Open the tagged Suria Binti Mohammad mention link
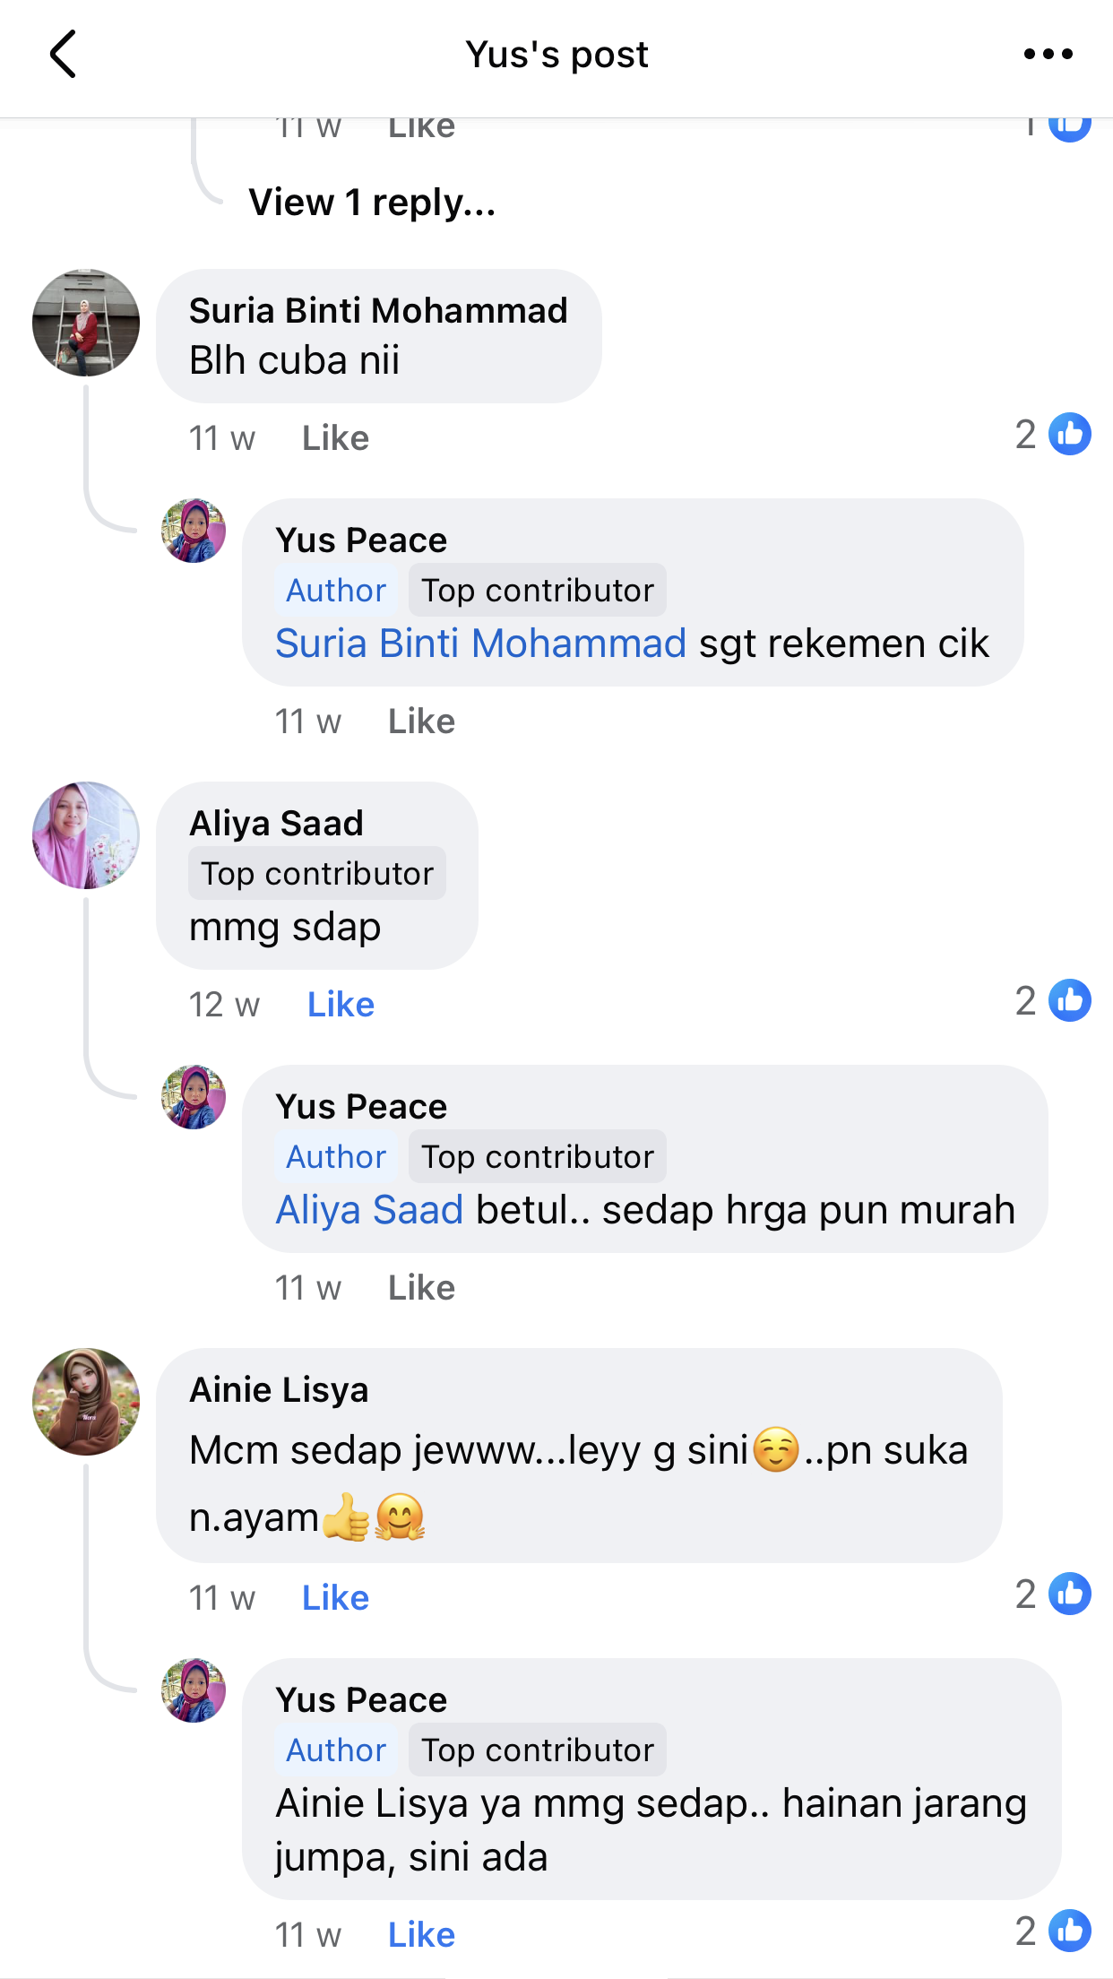The height and width of the screenshot is (1979, 1113). (480, 644)
